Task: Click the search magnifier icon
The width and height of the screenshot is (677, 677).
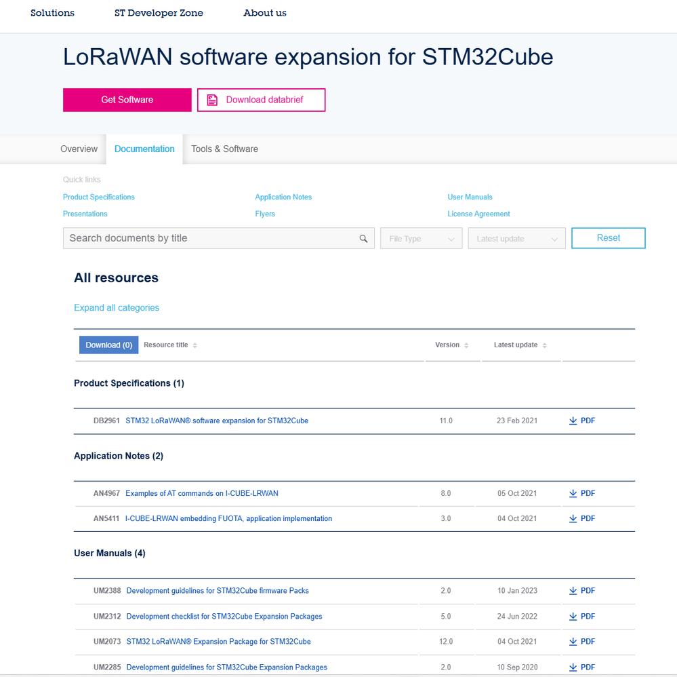Action: tap(363, 239)
